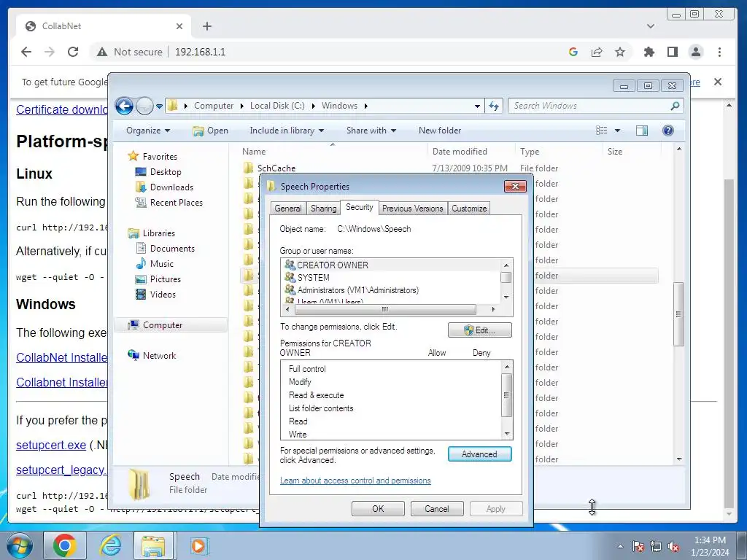This screenshot has height=560, width=747.
Task: Click the Edit permissions button
Action: 480,330
